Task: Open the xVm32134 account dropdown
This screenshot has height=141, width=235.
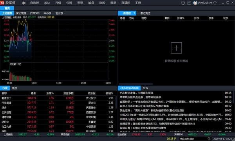Action: click(x=205, y=3)
